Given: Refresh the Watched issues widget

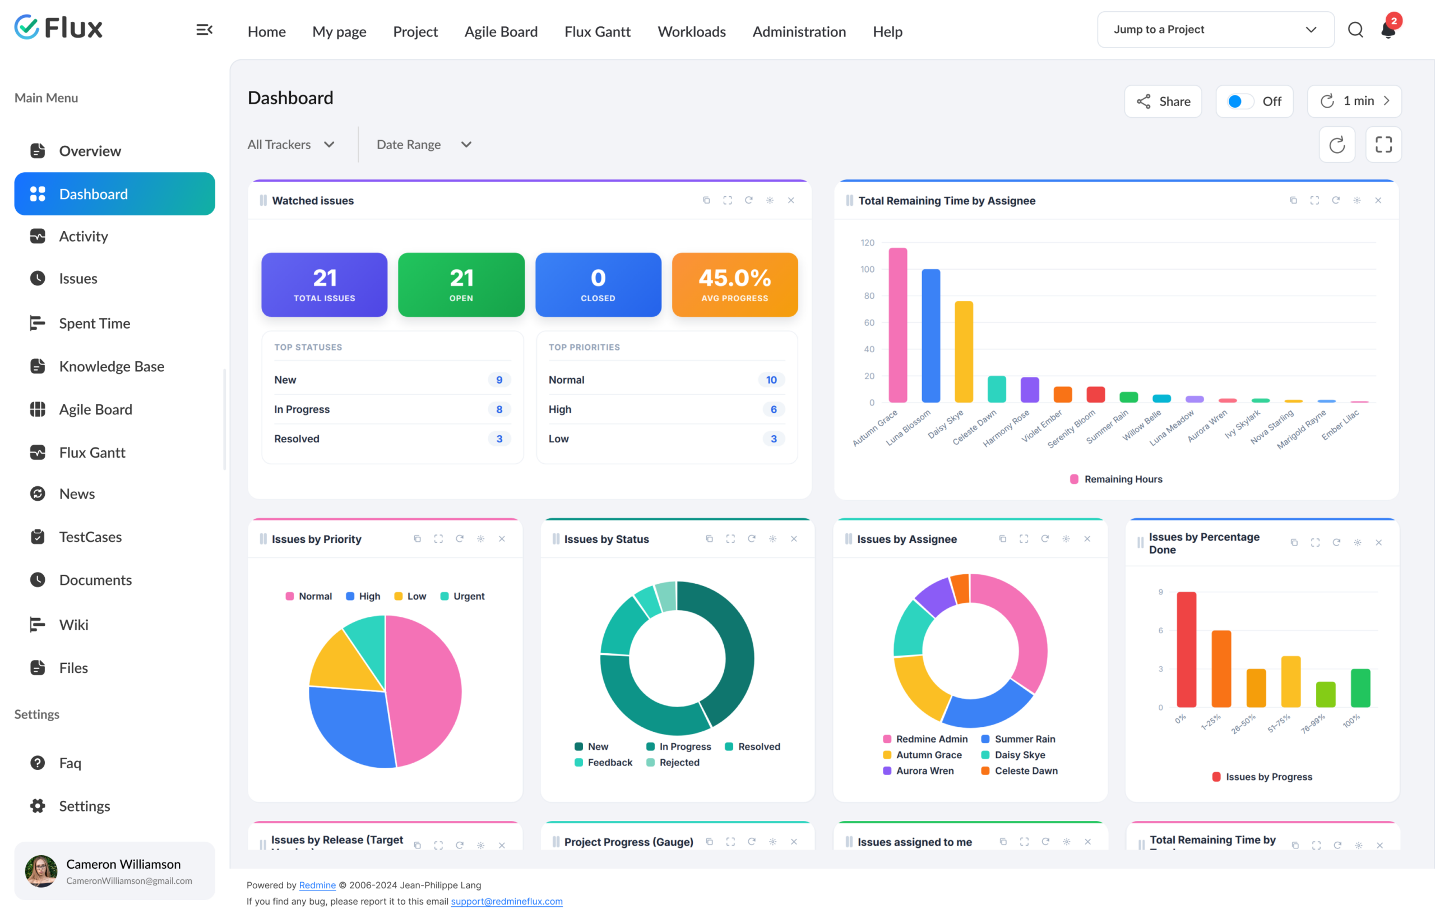Looking at the screenshot, I should (748, 200).
